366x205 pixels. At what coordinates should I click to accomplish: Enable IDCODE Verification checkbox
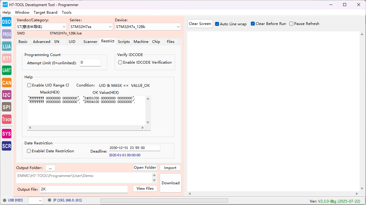(120, 62)
